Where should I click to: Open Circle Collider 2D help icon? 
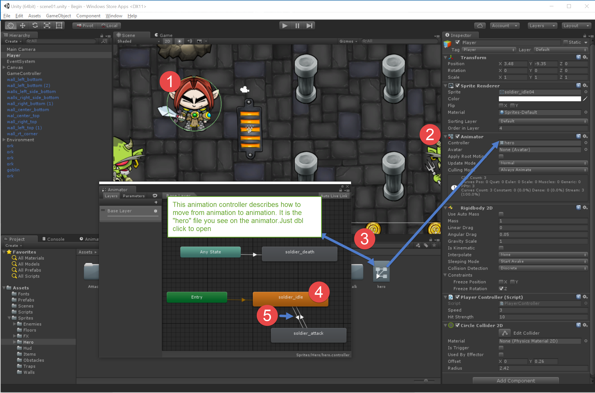click(x=578, y=325)
